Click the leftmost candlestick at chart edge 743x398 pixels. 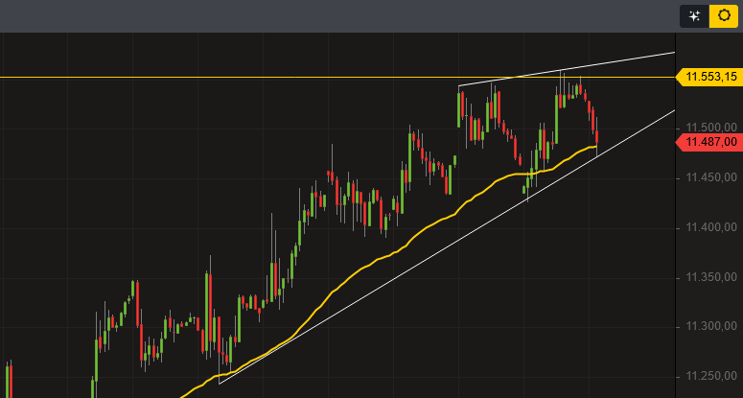coord(9,377)
